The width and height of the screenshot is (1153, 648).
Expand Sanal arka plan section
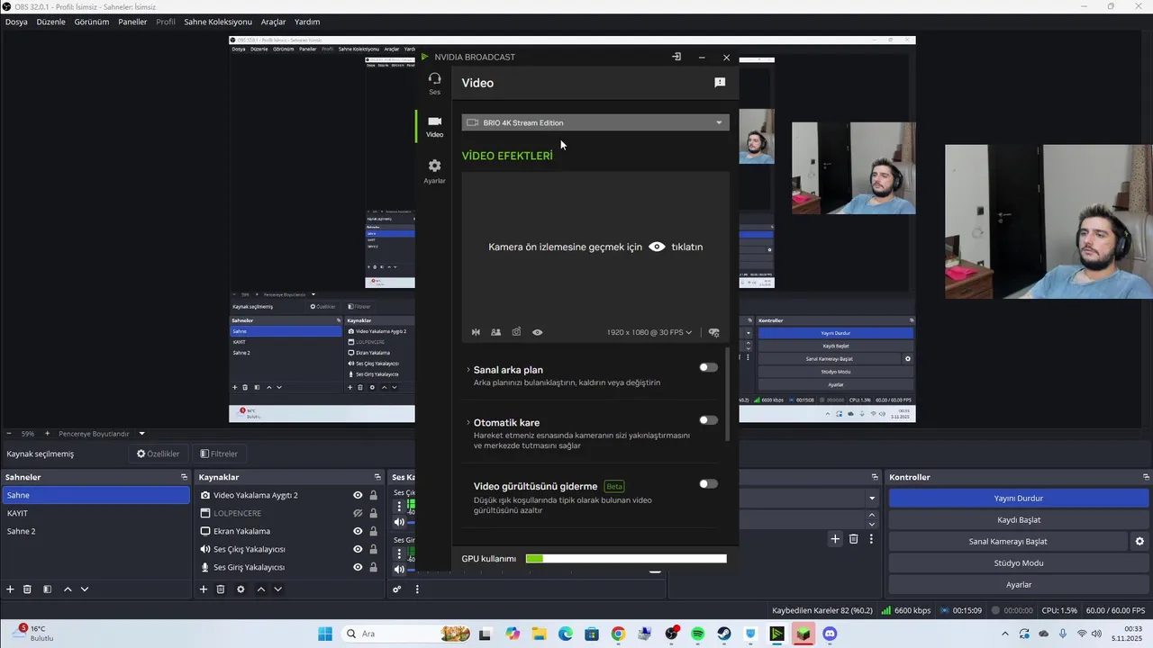point(468,370)
